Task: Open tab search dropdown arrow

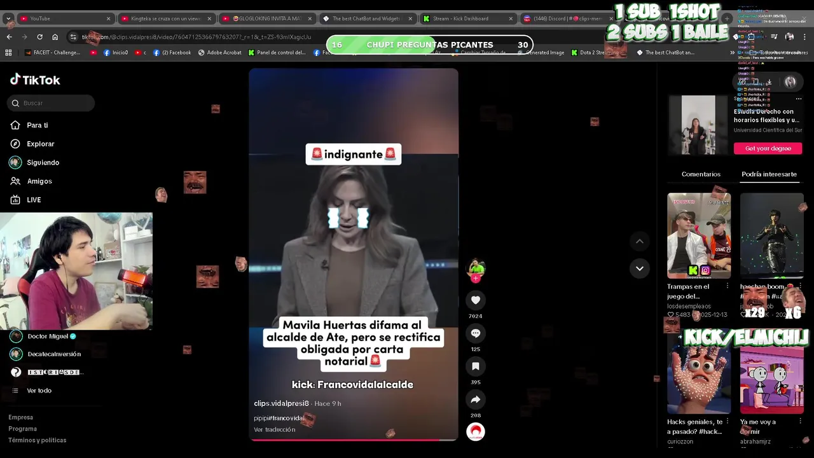Action: [8, 18]
